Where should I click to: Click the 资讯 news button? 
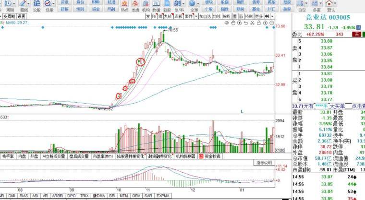point(64,2)
